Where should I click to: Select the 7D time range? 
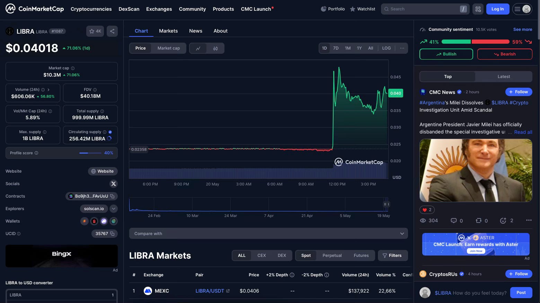pyautogui.click(x=336, y=48)
